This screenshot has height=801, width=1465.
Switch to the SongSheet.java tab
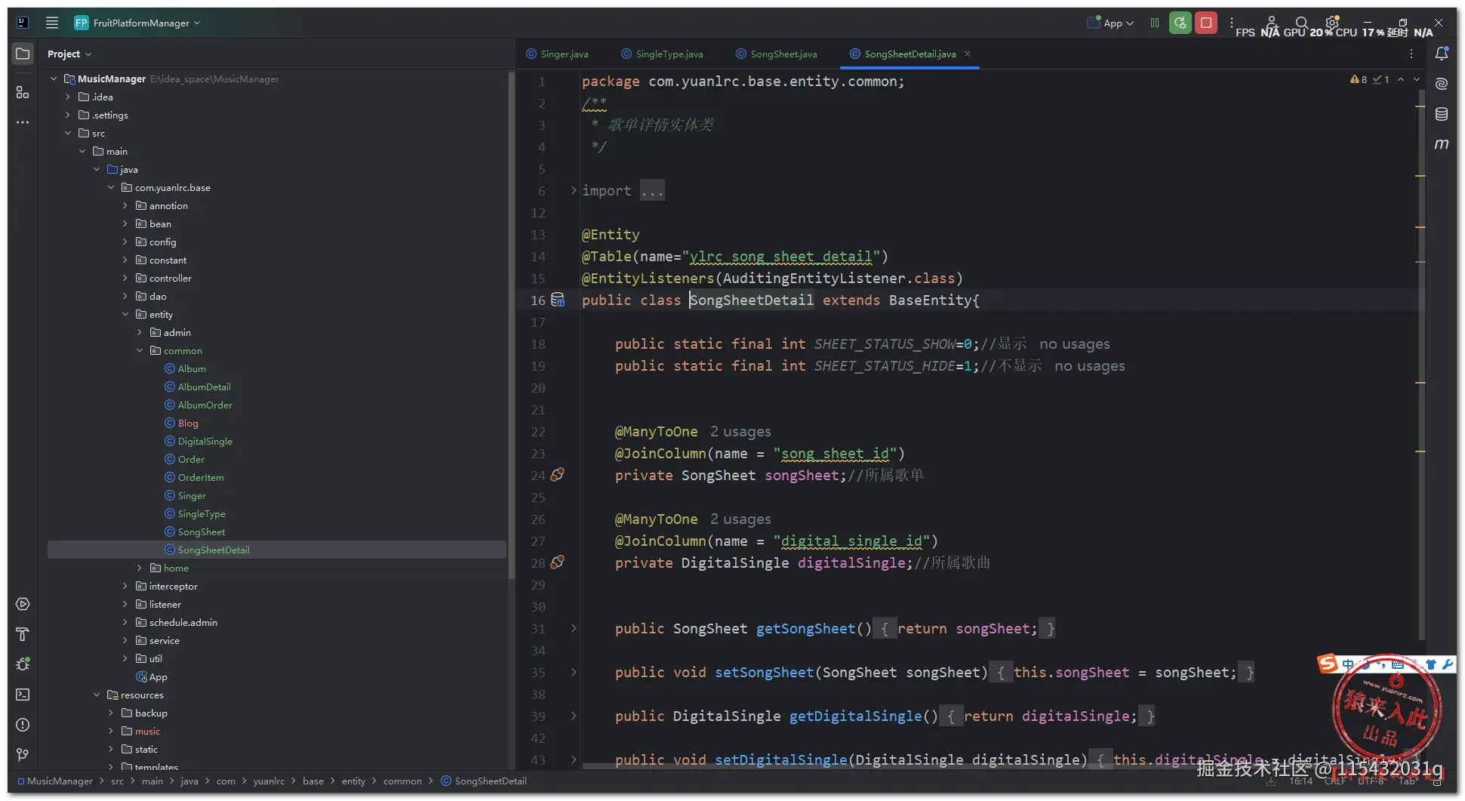(777, 54)
